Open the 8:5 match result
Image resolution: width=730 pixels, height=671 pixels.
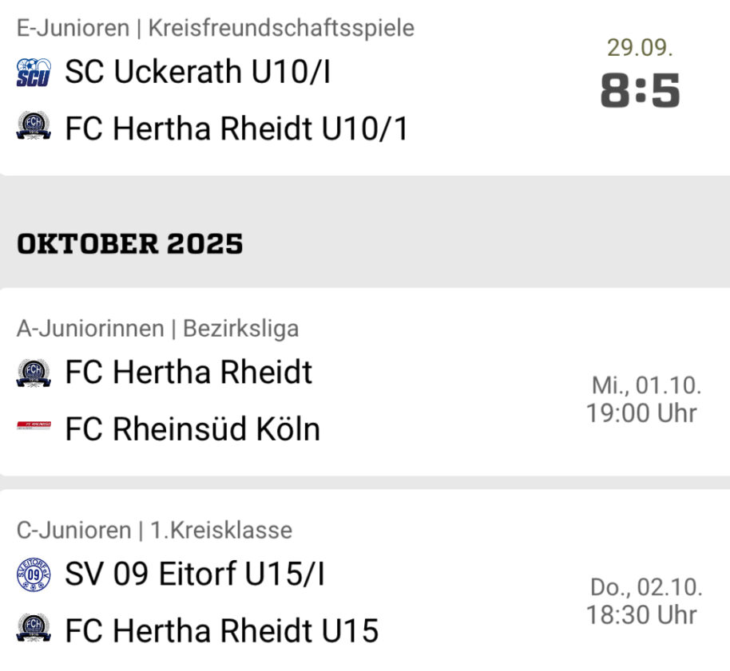coord(640,92)
